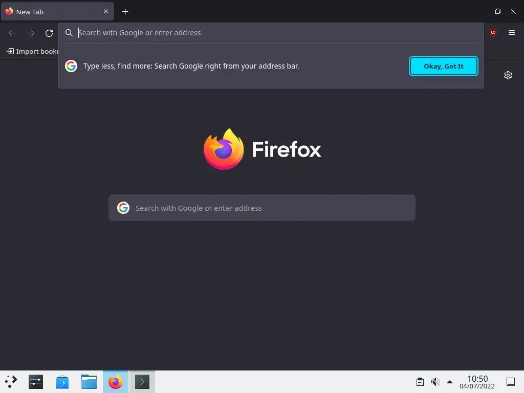Viewport: 524px width, 393px height.
Task: Open a new tab with plus button
Action: pyautogui.click(x=125, y=12)
